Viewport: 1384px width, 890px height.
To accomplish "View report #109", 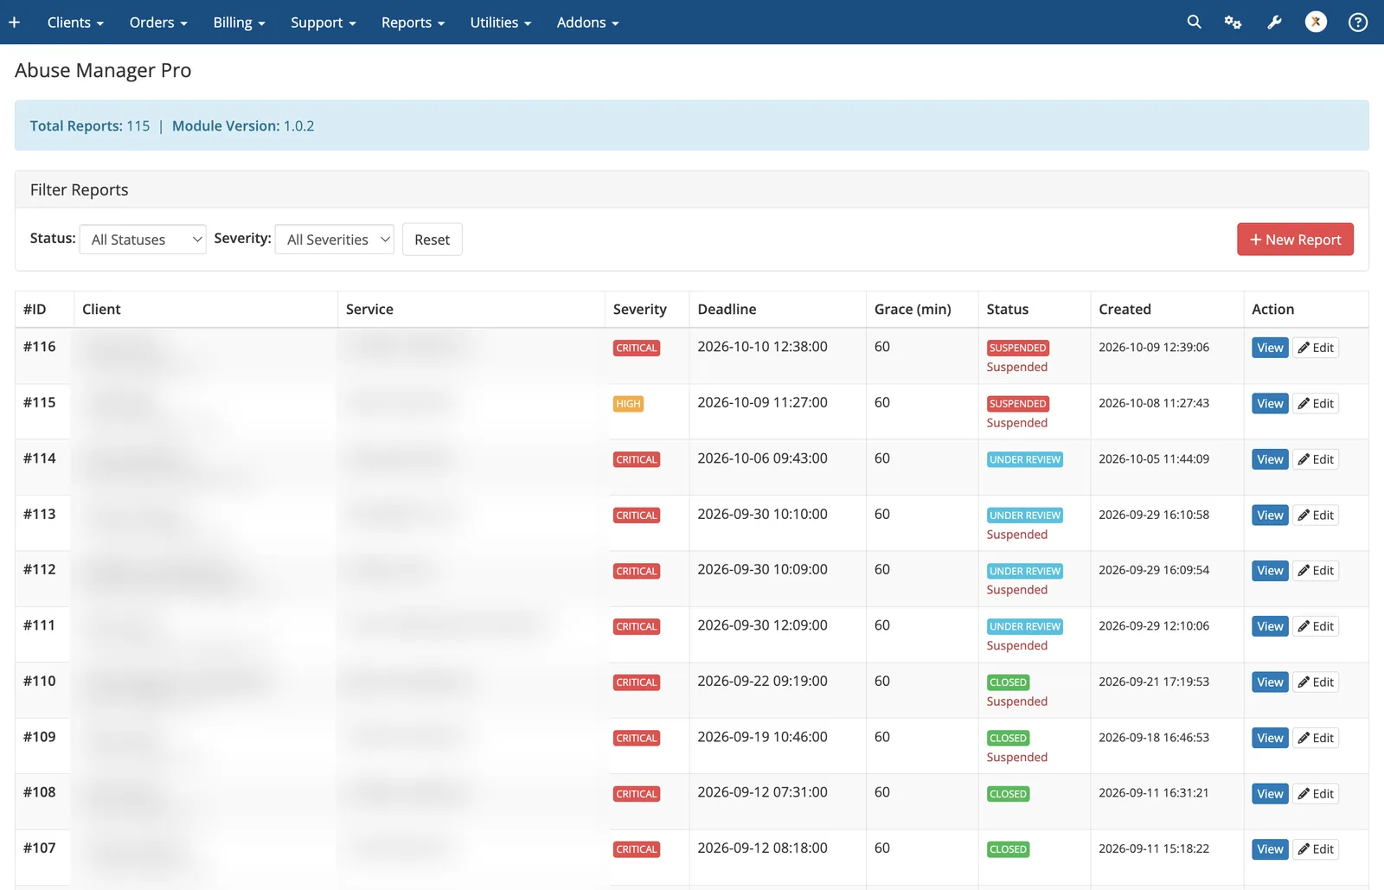I will tap(1270, 738).
